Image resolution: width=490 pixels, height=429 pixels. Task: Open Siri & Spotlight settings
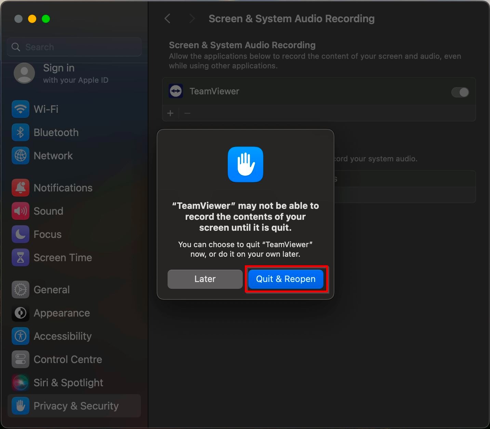(68, 383)
